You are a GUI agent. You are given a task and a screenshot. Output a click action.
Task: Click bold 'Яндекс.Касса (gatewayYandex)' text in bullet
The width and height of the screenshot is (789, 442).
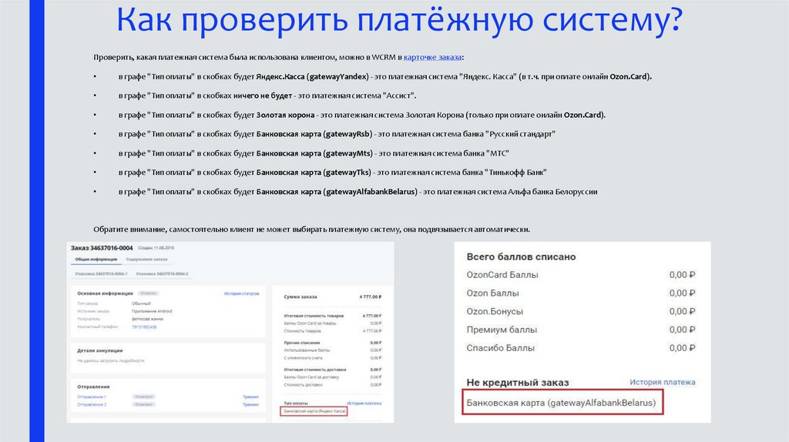[x=313, y=76]
